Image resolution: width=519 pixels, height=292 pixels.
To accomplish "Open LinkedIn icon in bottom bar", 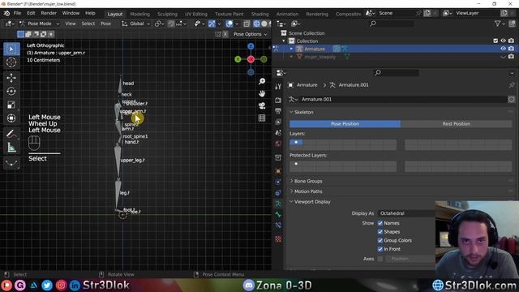I will coord(75,286).
